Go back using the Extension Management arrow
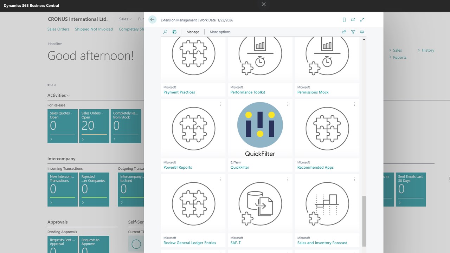Screen dimensions: 450x253 point(152,20)
